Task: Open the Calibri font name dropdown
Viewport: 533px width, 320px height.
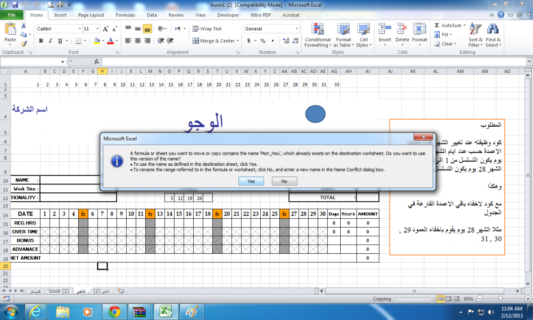Action: click(79, 29)
